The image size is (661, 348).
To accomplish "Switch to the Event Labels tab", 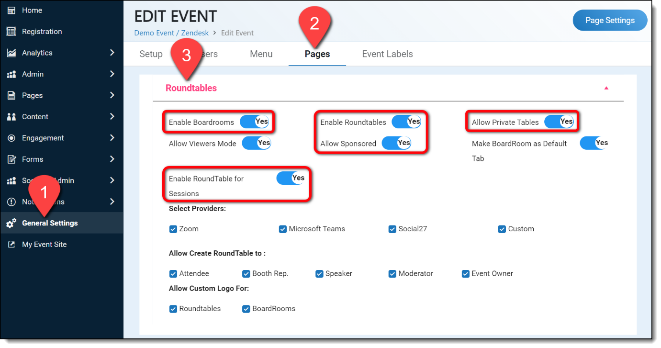I will coord(387,54).
